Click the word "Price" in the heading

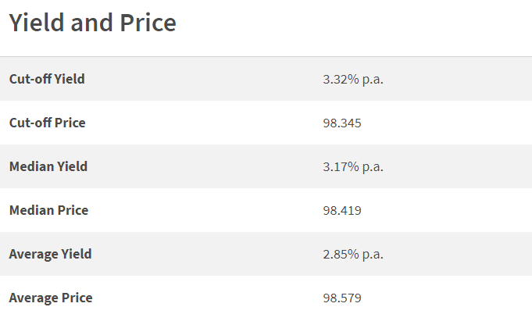click(x=146, y=23)
